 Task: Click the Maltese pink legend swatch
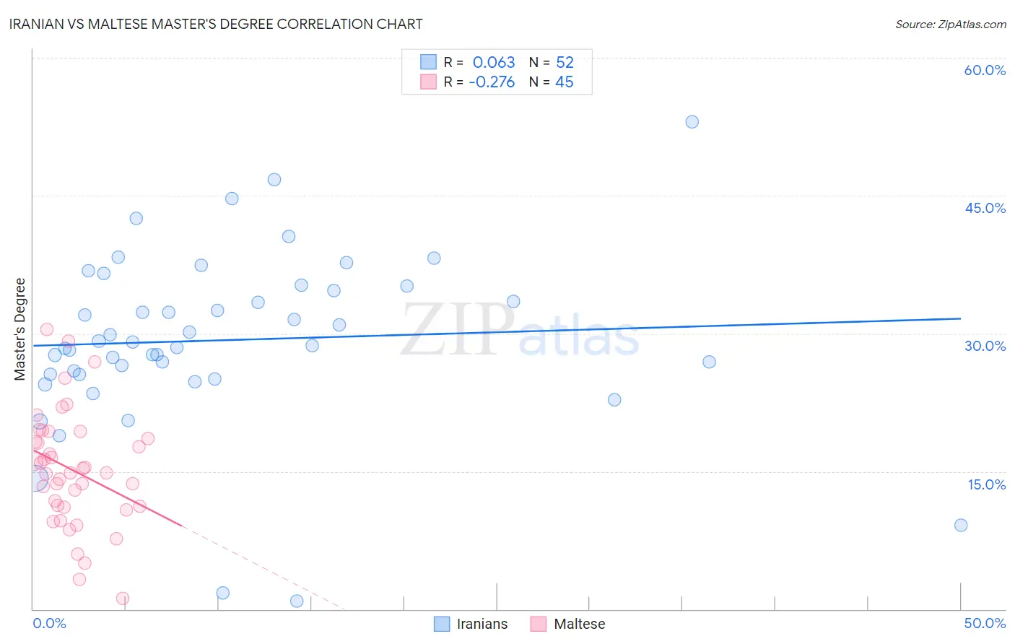pyautogui.click(x=539, y=624)
